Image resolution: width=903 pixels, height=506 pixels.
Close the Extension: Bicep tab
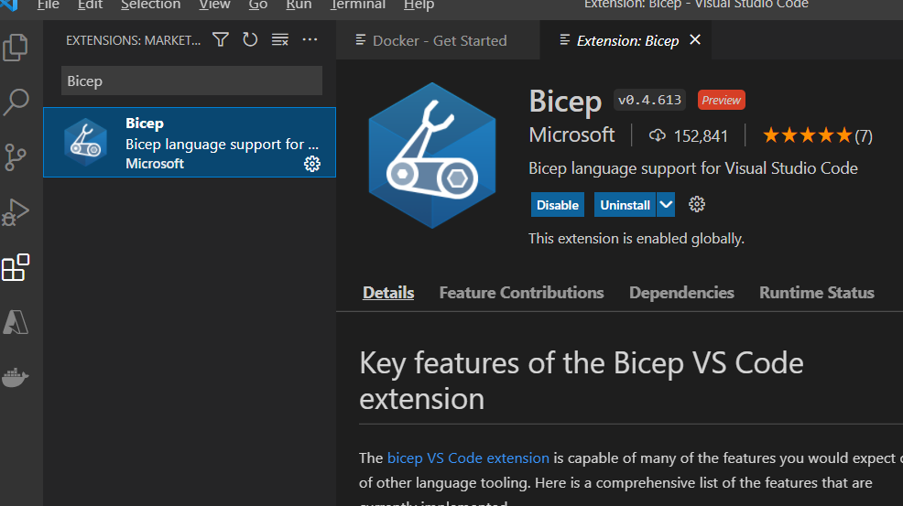click(x=695, y=39)
